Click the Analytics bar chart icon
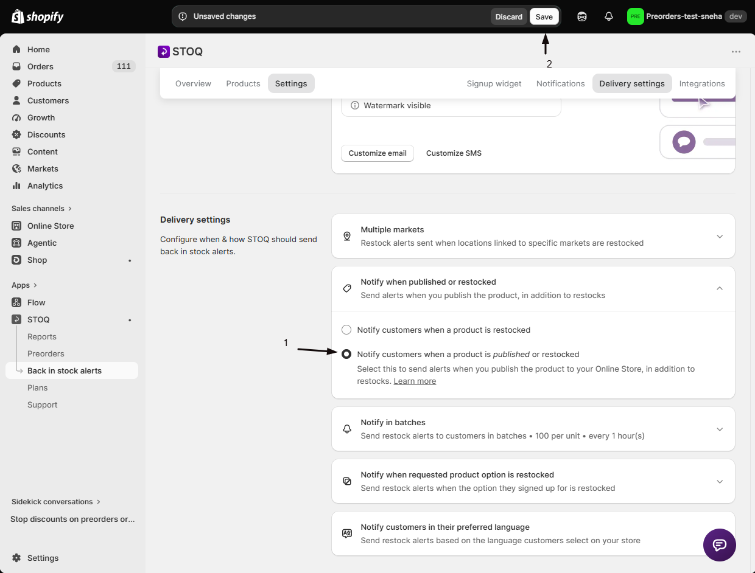The width and height of the screenshot is (755, 573). 16,186
